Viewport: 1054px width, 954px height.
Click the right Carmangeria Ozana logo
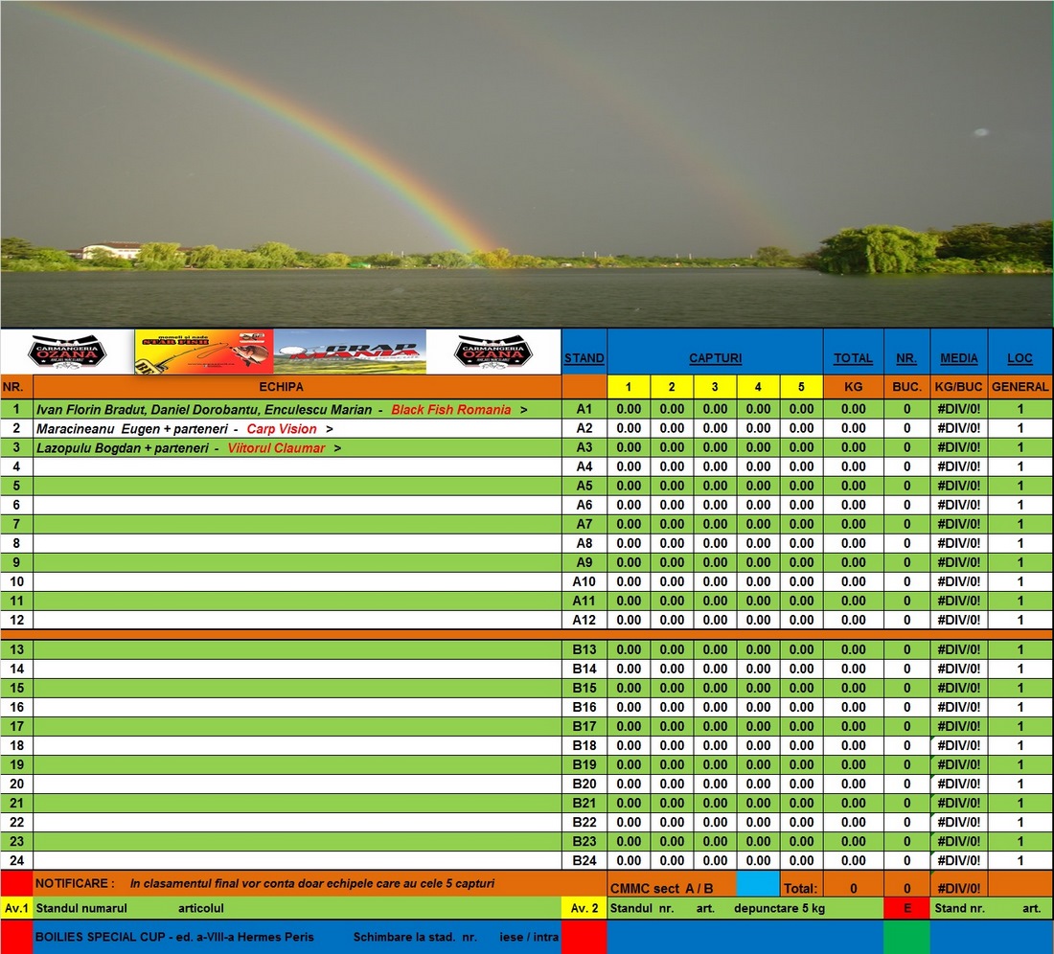[x=493, y=352]
